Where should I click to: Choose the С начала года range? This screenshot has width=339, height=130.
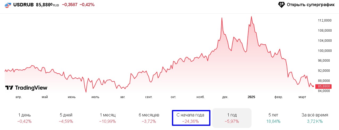(x=190, y=118)
